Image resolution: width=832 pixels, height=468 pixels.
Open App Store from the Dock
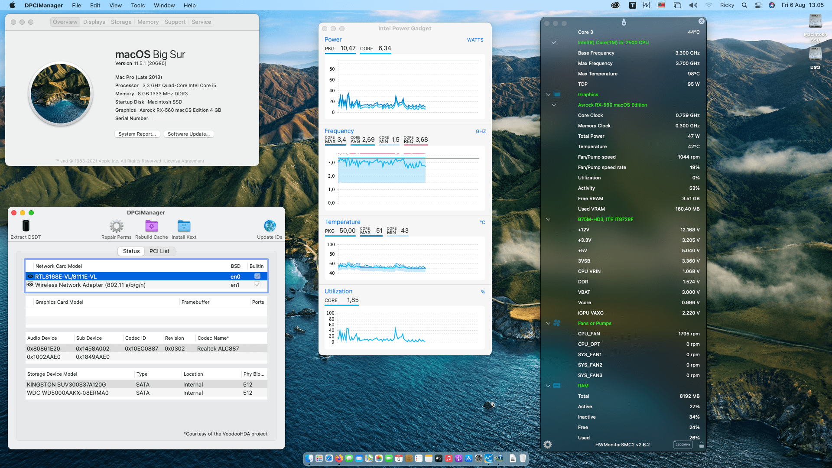[468, 458]
